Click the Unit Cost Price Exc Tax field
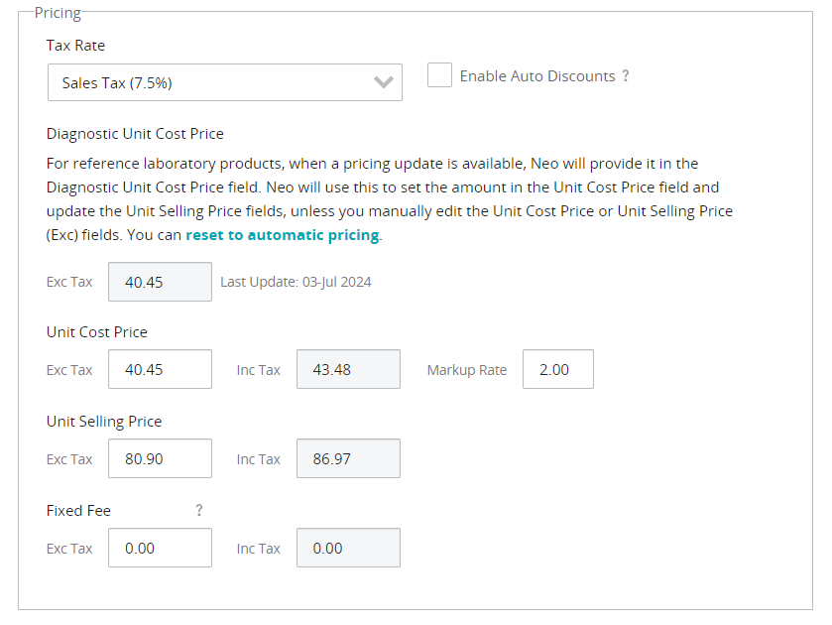This screenshot has height=625, width=832. 160,369
